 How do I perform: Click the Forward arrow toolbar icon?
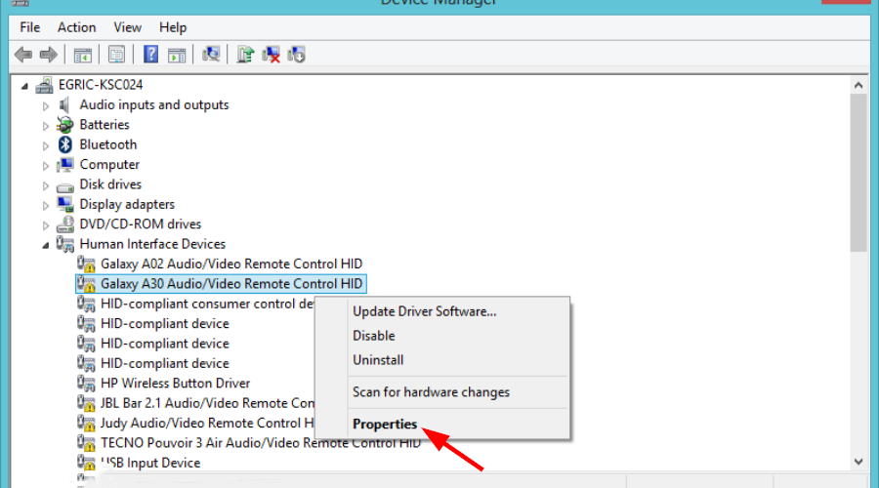pos(49,55)
